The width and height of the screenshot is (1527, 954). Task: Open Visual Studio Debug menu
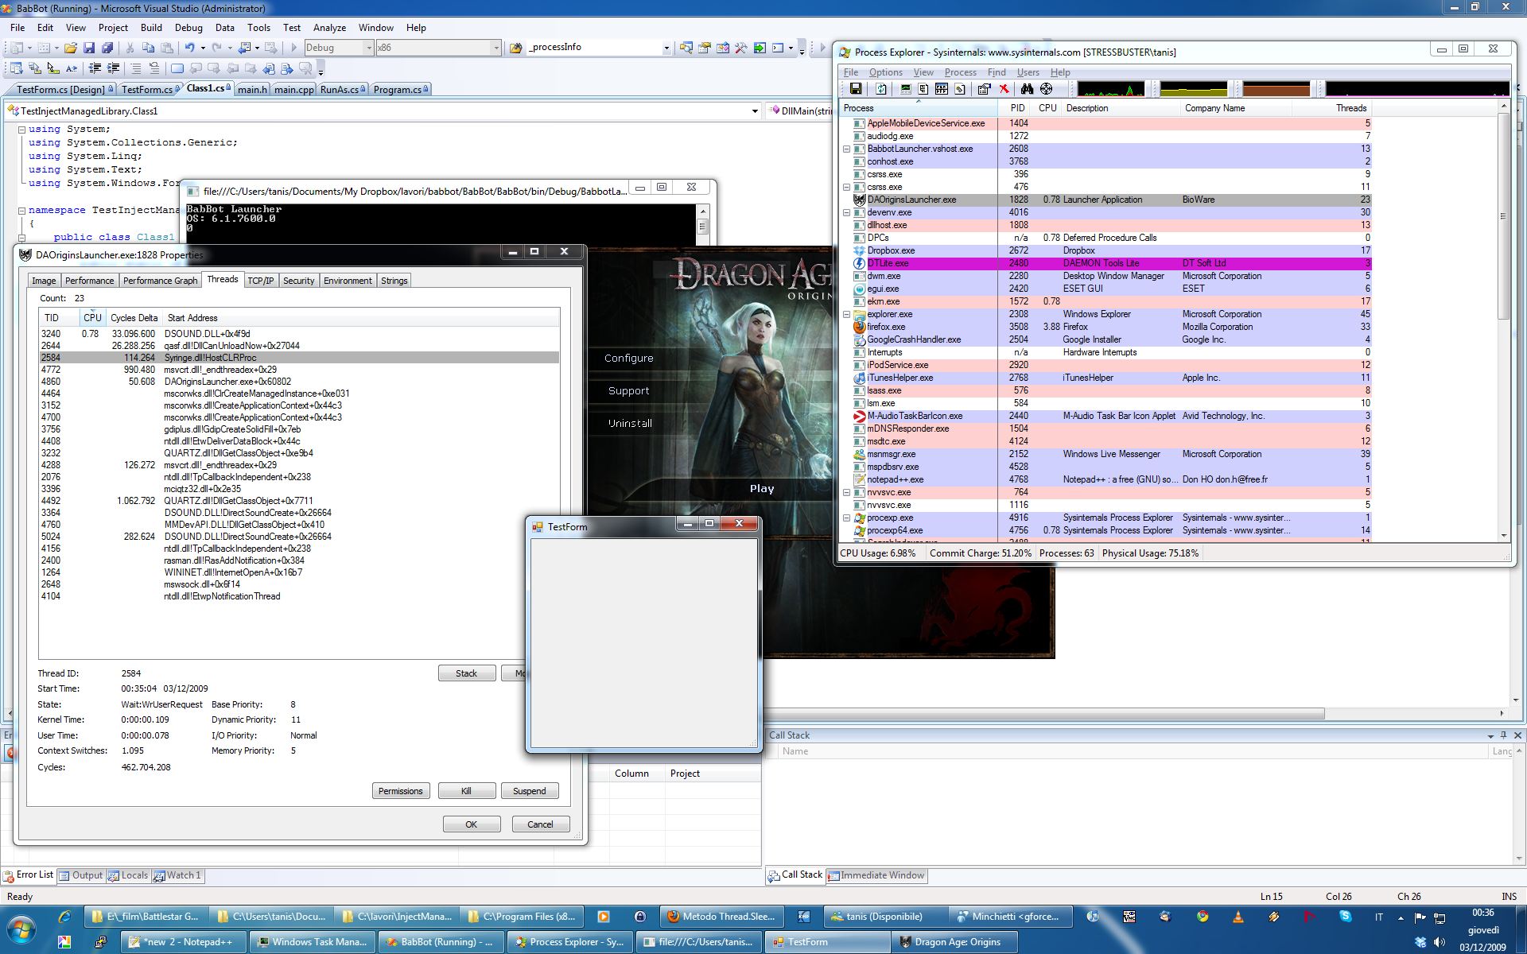pyautogui.click(x=188, y=27)
